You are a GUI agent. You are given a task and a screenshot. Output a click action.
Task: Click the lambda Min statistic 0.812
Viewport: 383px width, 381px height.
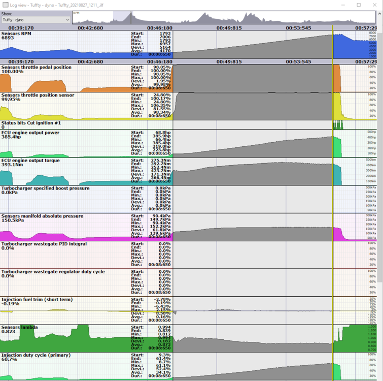[x=164, y=334]
